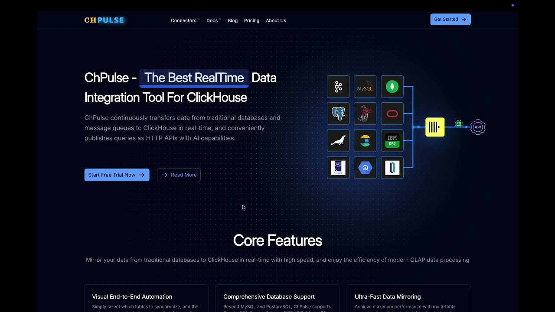The height and width of the screenshot is (312, 555).
Task: Click the arrow icon beside Read More
Action: click(165, 175)
